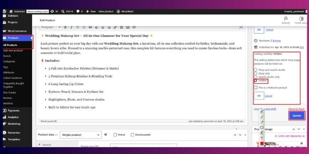Open the Ctrl+K search finder
Screen dimensions: 309x154
(x=67, y=12)
